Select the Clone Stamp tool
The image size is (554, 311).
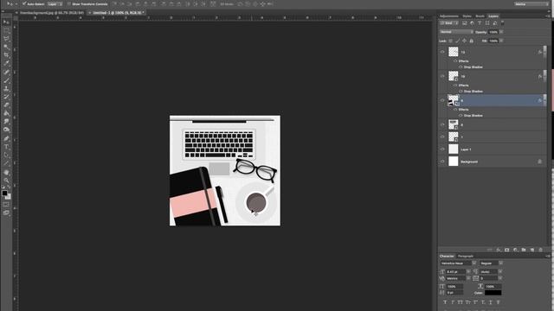pos(6,89)
